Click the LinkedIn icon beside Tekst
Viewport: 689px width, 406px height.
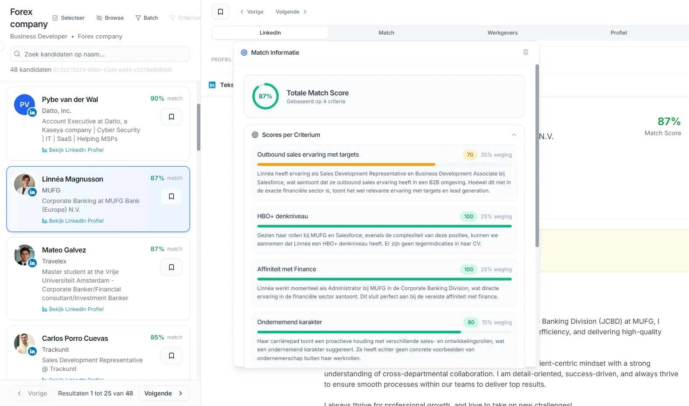click(212, 85)
